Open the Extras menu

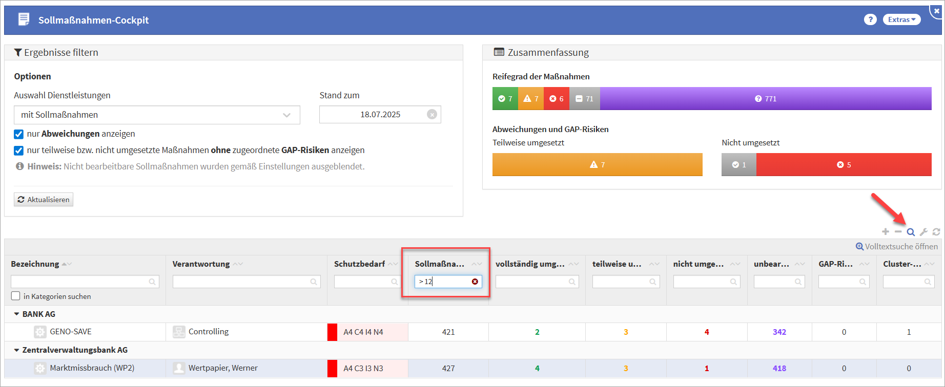901,19
